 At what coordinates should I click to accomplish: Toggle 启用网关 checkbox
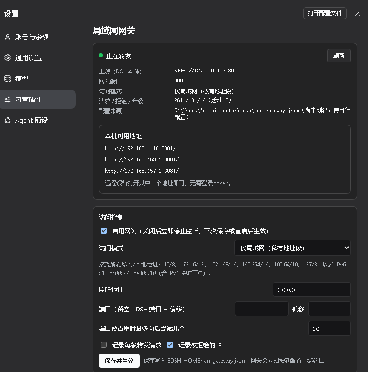(104, 231)
